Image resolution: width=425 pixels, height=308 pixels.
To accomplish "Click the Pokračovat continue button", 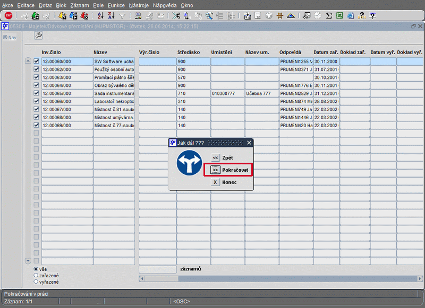I will (x=216, y=170).
